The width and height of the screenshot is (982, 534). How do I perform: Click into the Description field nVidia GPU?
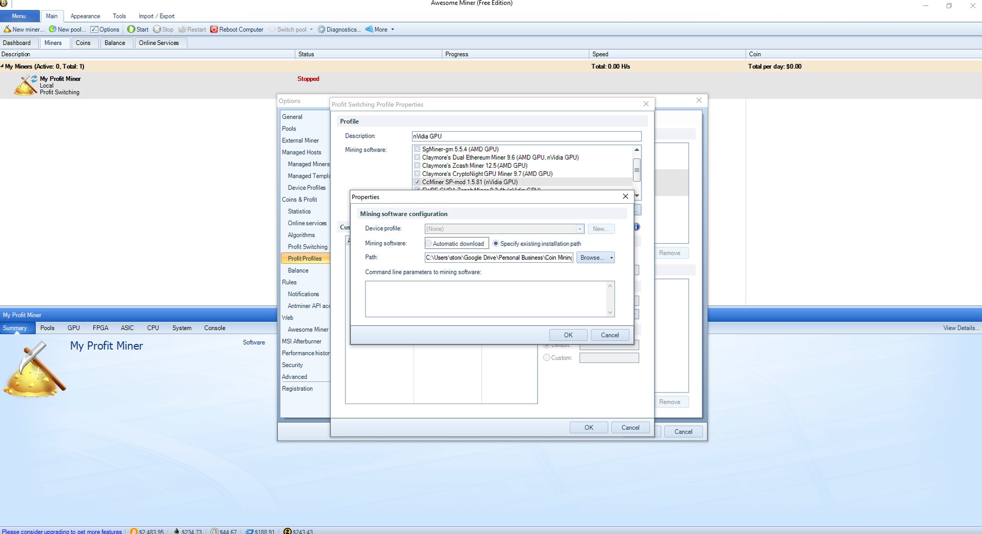[526, 136]
